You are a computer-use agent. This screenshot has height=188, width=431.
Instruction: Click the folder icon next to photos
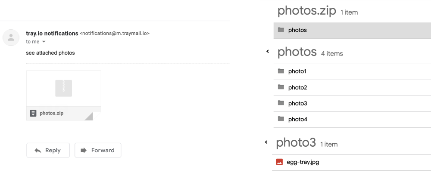coord(281,30)
